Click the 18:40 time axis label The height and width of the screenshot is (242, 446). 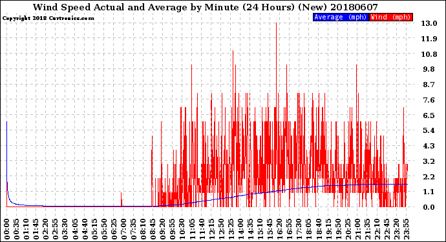(x=319, y=229)
